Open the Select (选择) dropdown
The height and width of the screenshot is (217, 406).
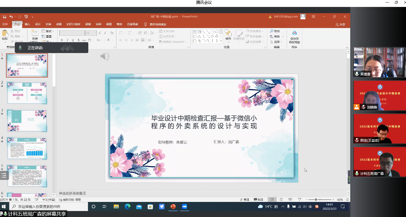click(x=277, y=42)
